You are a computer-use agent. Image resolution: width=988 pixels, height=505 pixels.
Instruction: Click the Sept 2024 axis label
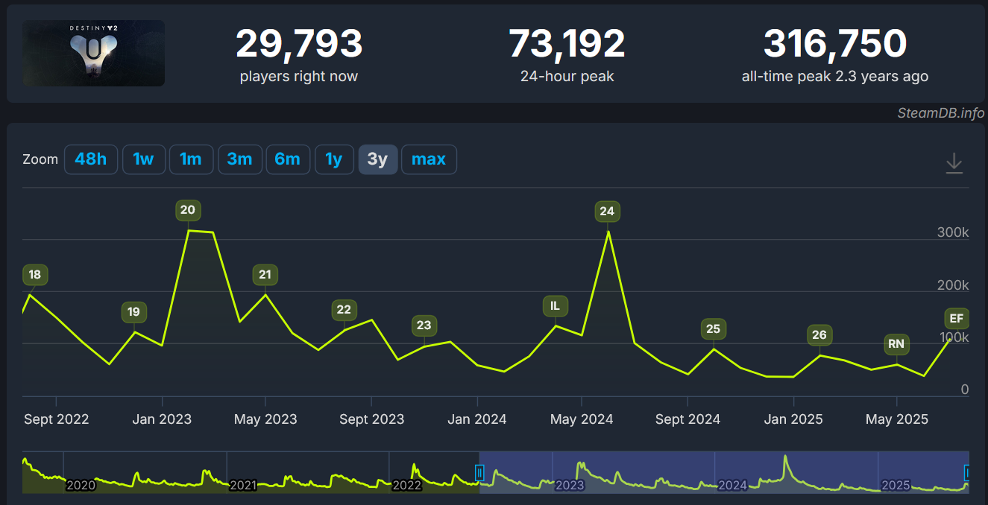tap(688, 419)
